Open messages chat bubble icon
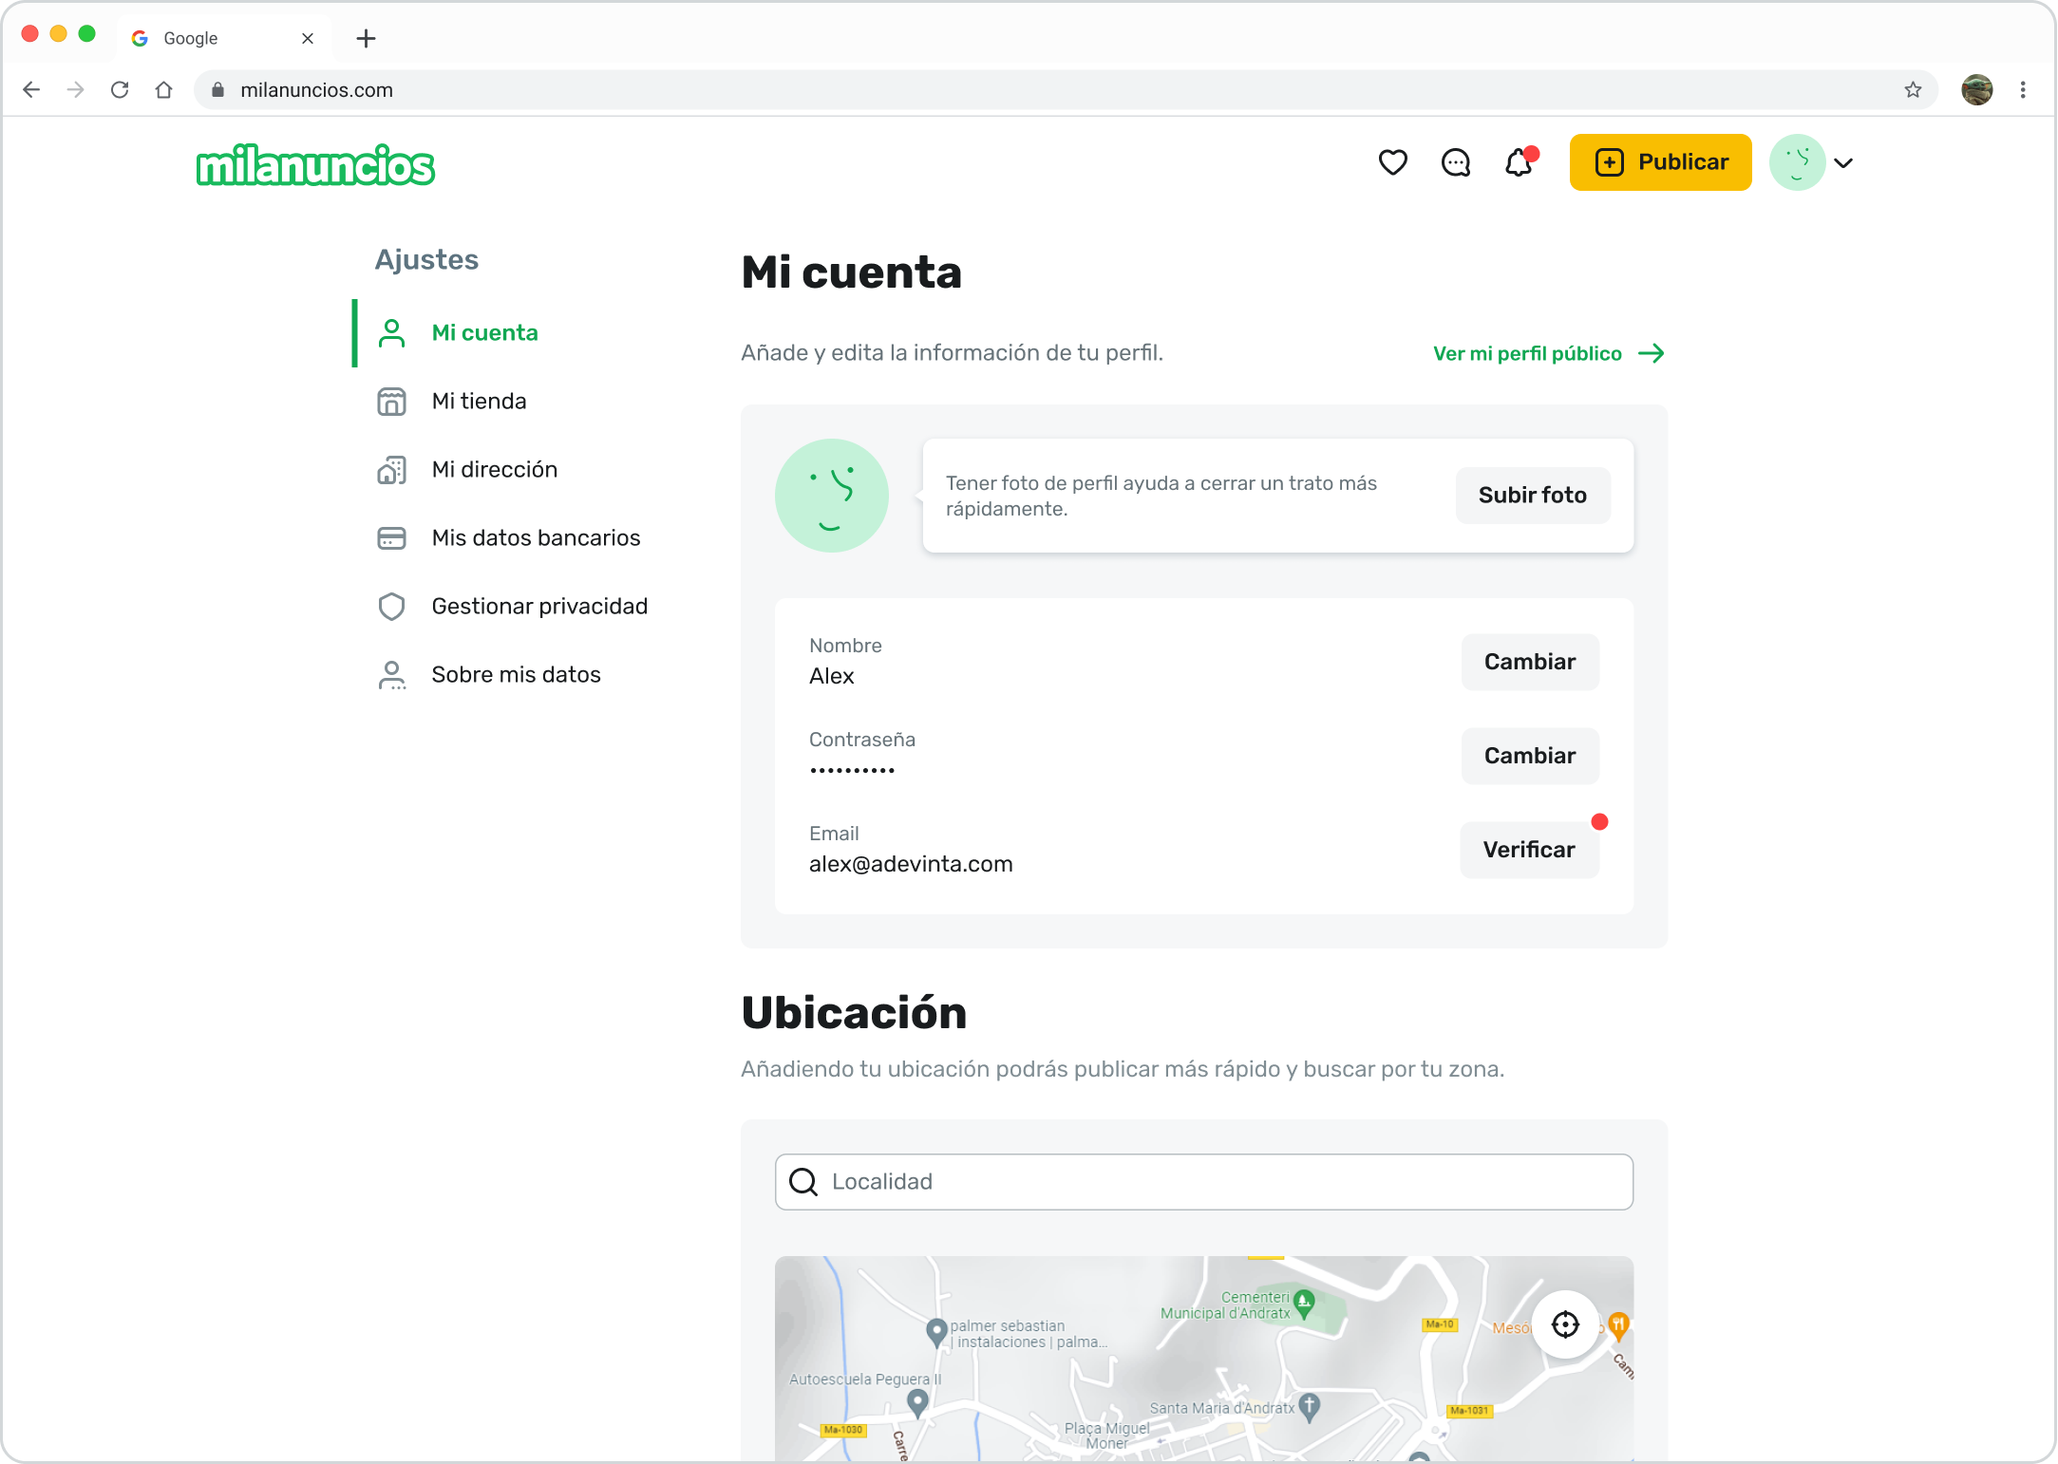The height and width of the screenshot is (1464, 2058). coord(1455,162)
